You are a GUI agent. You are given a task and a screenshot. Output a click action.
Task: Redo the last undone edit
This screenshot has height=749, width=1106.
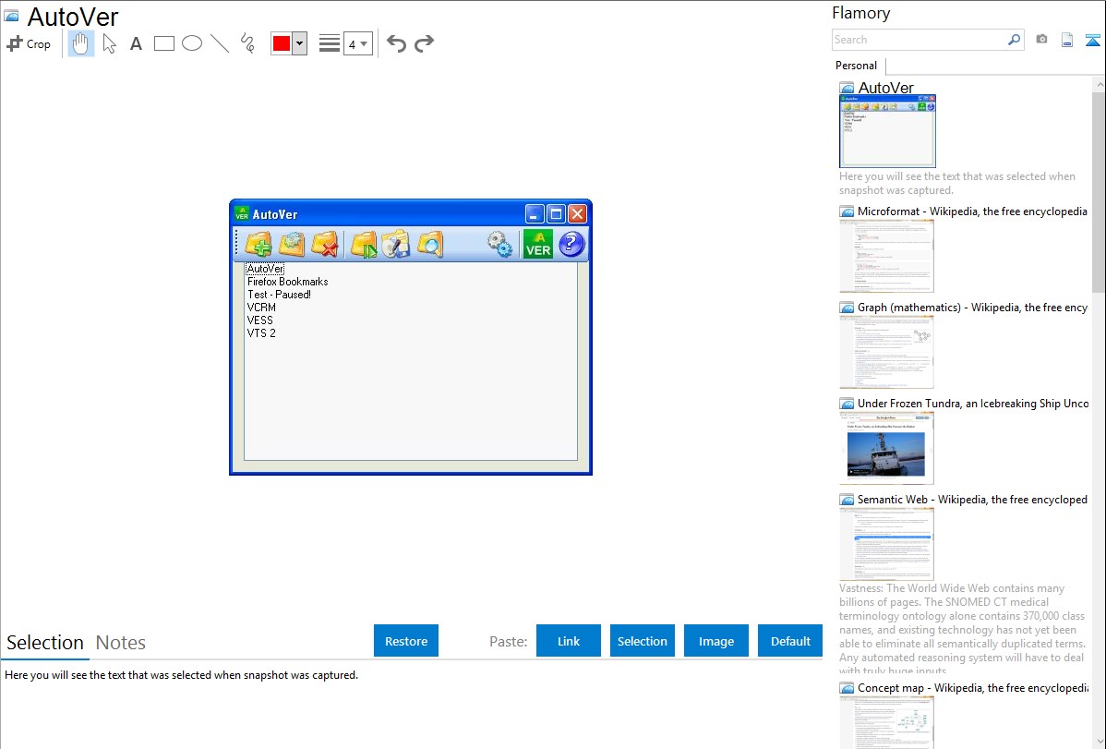[424, 43]
